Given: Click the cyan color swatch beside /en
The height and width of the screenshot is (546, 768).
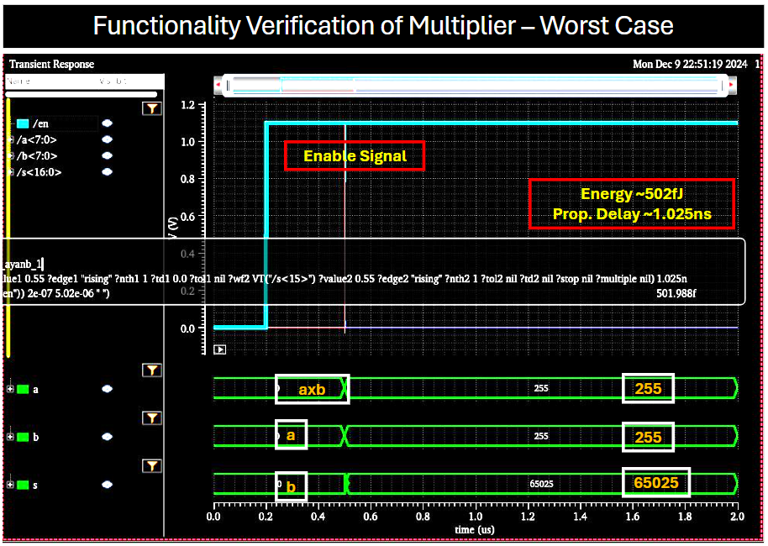Looking at the screenshot, I should [23, 123].
